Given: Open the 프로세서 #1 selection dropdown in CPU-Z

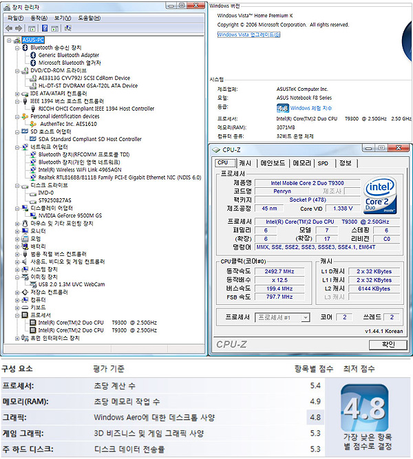Looking at the screenshot, I should (x=306, y=318).
